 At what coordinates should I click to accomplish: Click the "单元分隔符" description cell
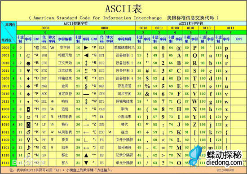point(124,163)
